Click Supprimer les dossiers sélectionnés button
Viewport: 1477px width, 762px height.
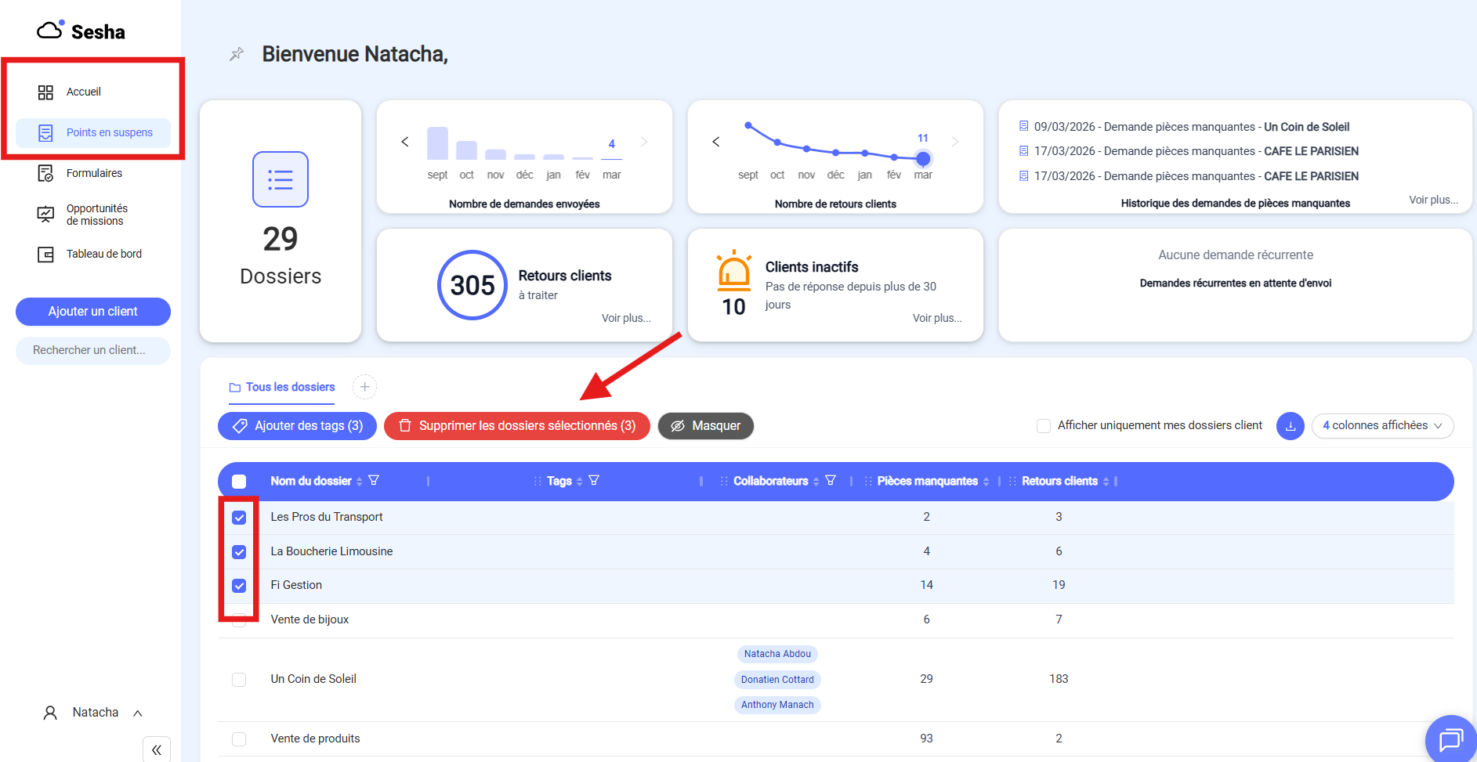517,426
